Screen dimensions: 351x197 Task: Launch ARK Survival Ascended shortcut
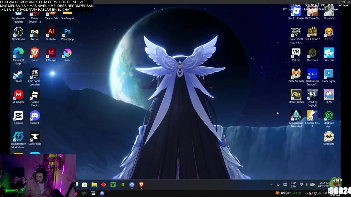tap(296, 119)
